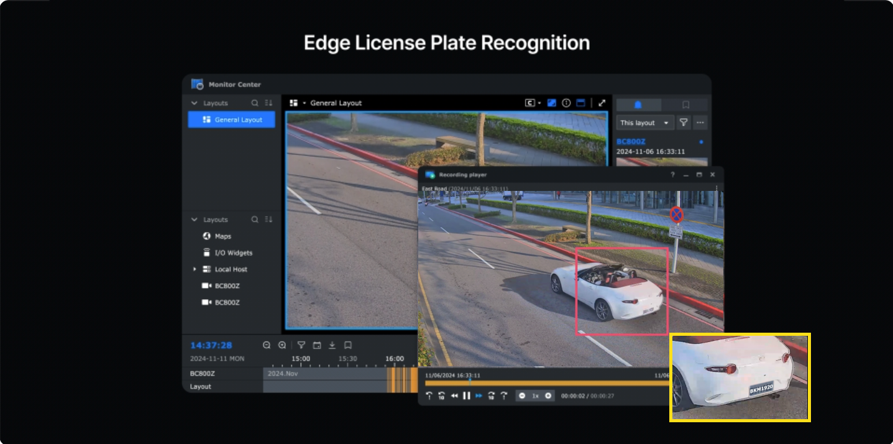Go to next recording in Recording player
The height and width of the screenshot is (444, 893).
504,395
